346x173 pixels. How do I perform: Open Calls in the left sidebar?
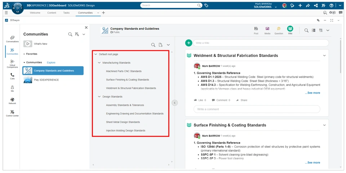[x=12, y=76]
